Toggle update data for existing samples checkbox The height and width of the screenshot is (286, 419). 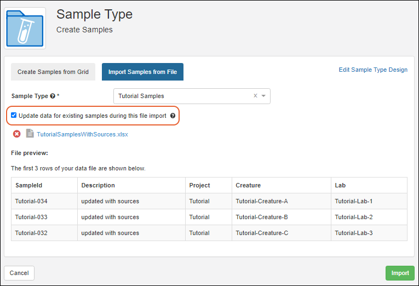click(x=14, y=116)
